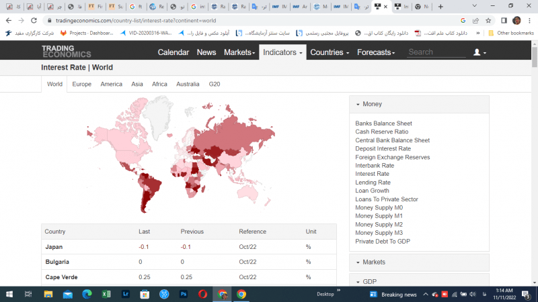Open the Lending Rate link
538x302 pixels.
[x=373, y=183]
